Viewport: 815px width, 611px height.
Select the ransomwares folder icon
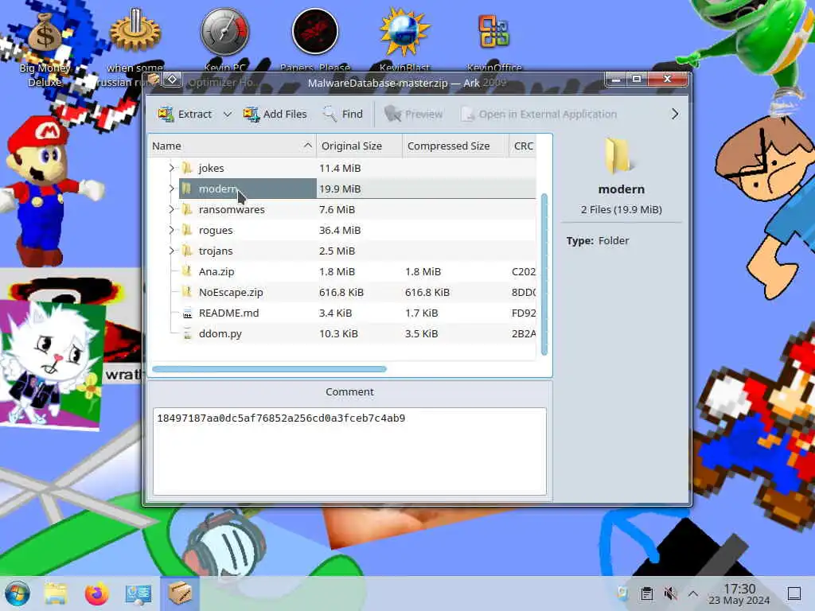(187, 209)
